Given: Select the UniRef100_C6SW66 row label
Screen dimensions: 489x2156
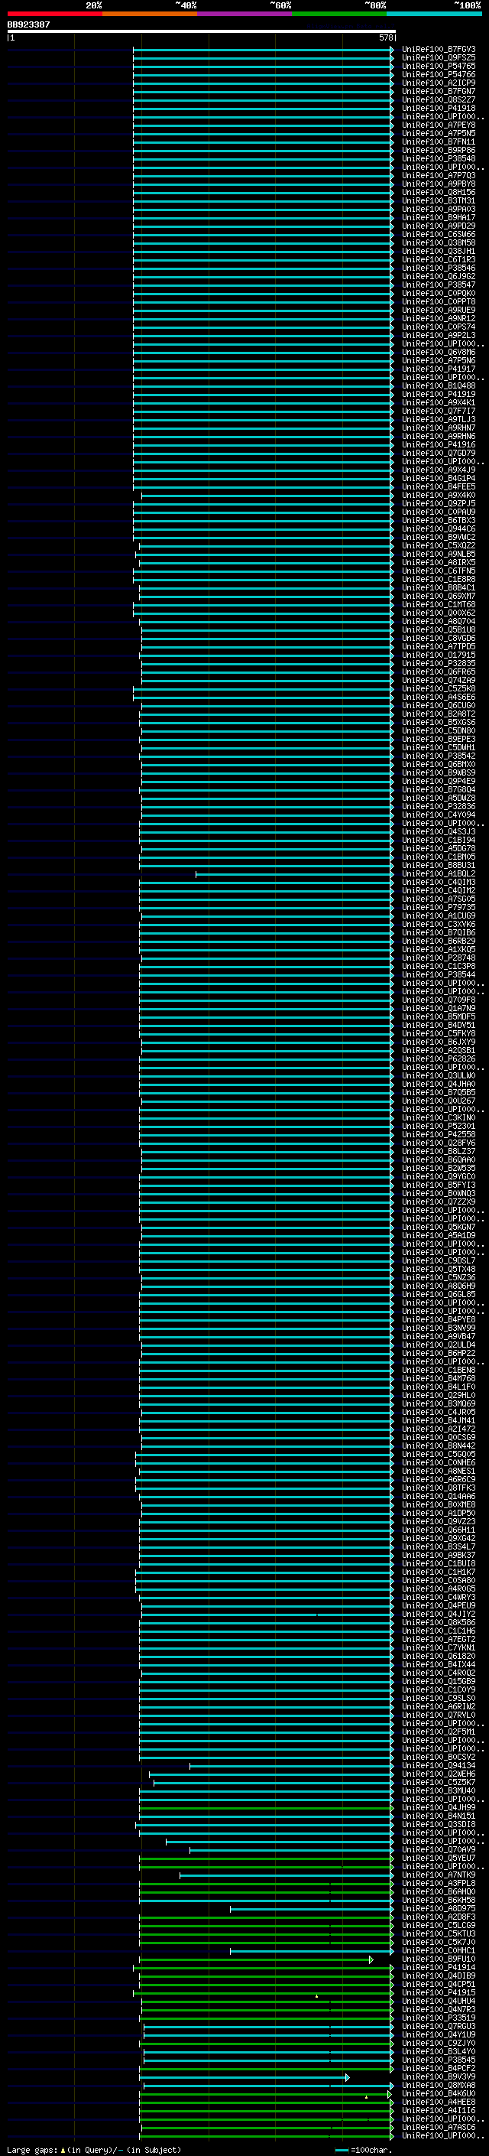Looking at the screenshot, I should 439,234.
